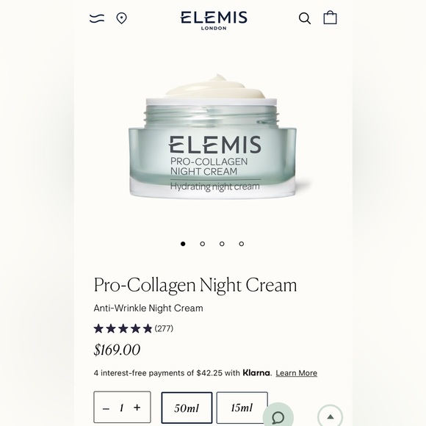The image size is (426, 426).
Task: Select the 50ml size option
Action: 187,408
